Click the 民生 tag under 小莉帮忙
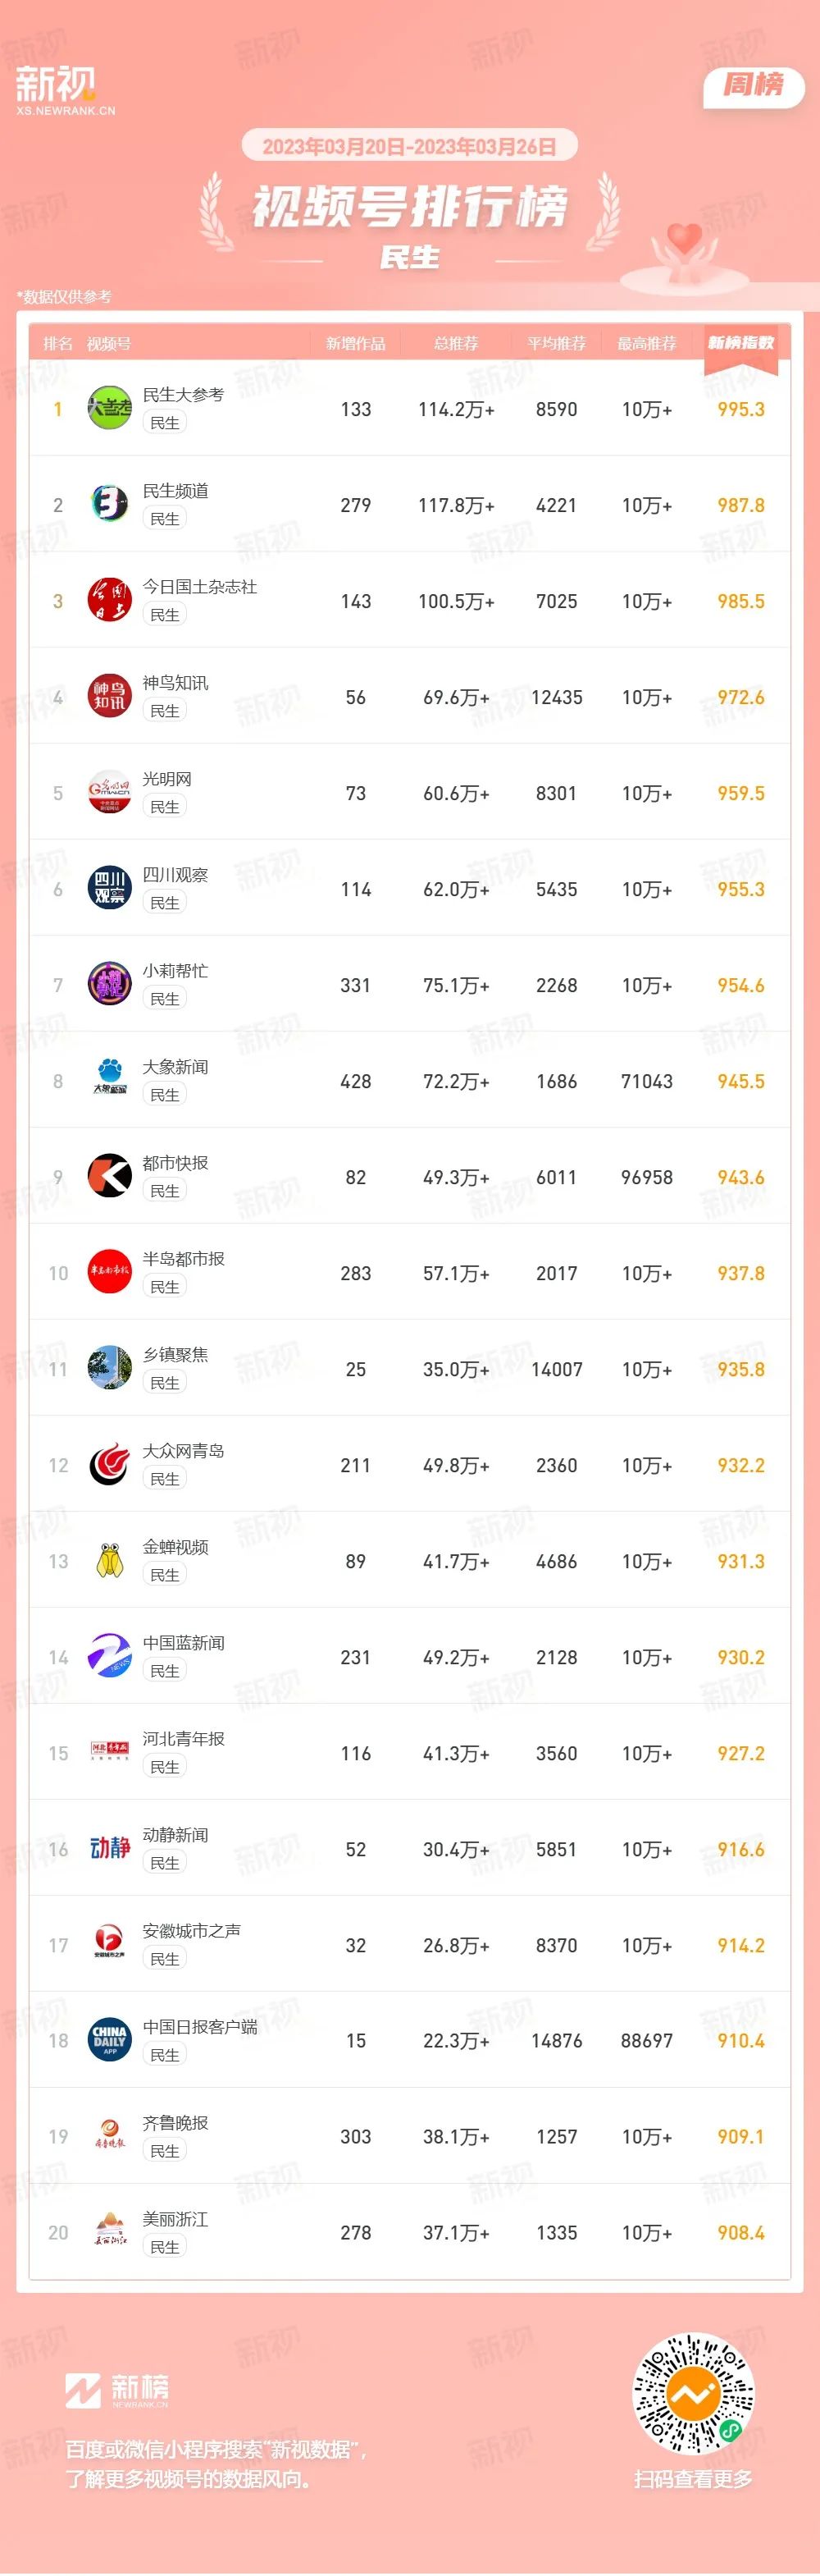The image size is (820, 2576). pyautogui.click(x=165, y=999)
